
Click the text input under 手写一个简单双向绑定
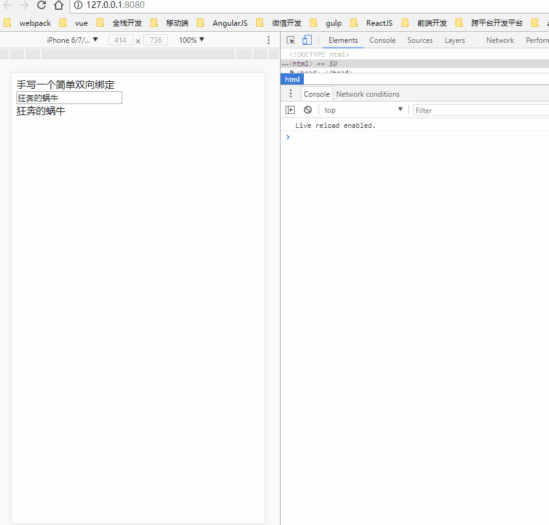pos(68,97)
